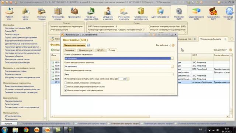Select the Прочее tab
The width and height of the screenshot is (236, 133).
[112, 50]
